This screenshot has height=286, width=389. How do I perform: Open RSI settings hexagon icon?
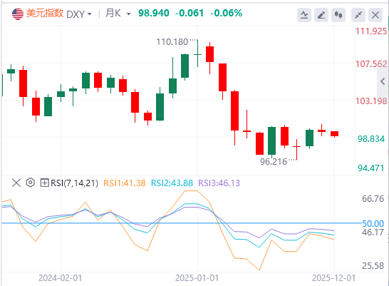pyautogui.click(x=30, y=183)
